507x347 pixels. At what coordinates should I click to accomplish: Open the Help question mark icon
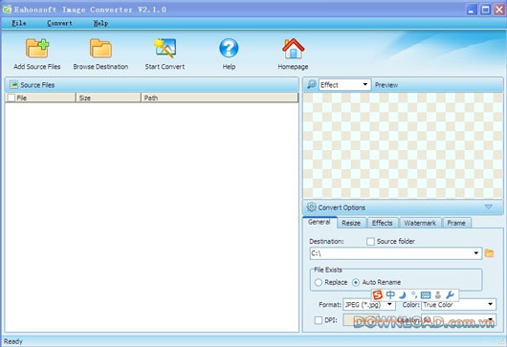(x=229, y=49)
